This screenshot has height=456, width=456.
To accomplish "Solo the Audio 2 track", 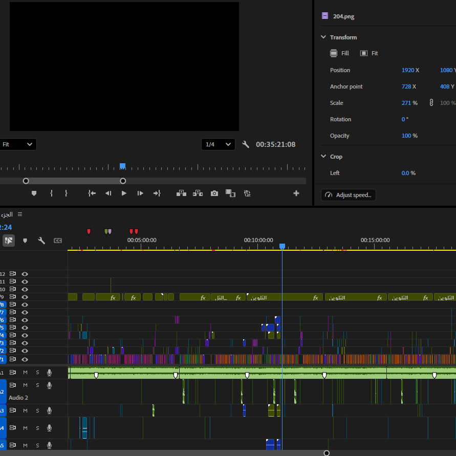I will pyautogui.click(x=37, y=385).
